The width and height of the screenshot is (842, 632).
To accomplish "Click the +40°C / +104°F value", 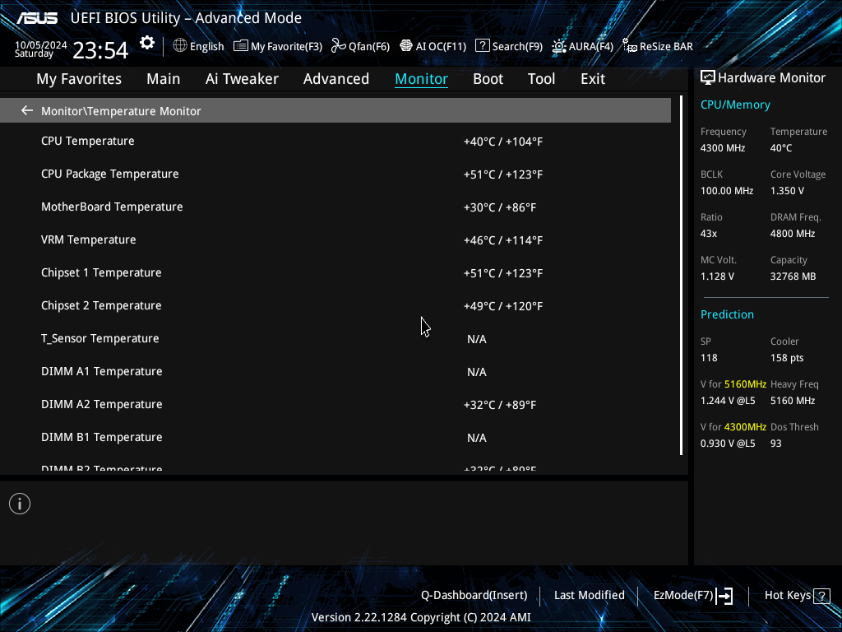I will [503, 142].
